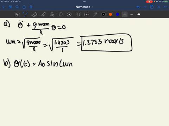The height and width of the screenshot is (126, 169).
Task: Tap the battery status icon
Action: pos(166,1)
